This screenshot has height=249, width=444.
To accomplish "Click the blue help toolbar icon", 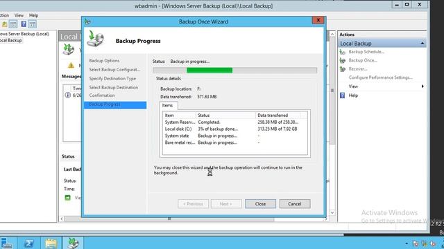I will pos(24,24).
